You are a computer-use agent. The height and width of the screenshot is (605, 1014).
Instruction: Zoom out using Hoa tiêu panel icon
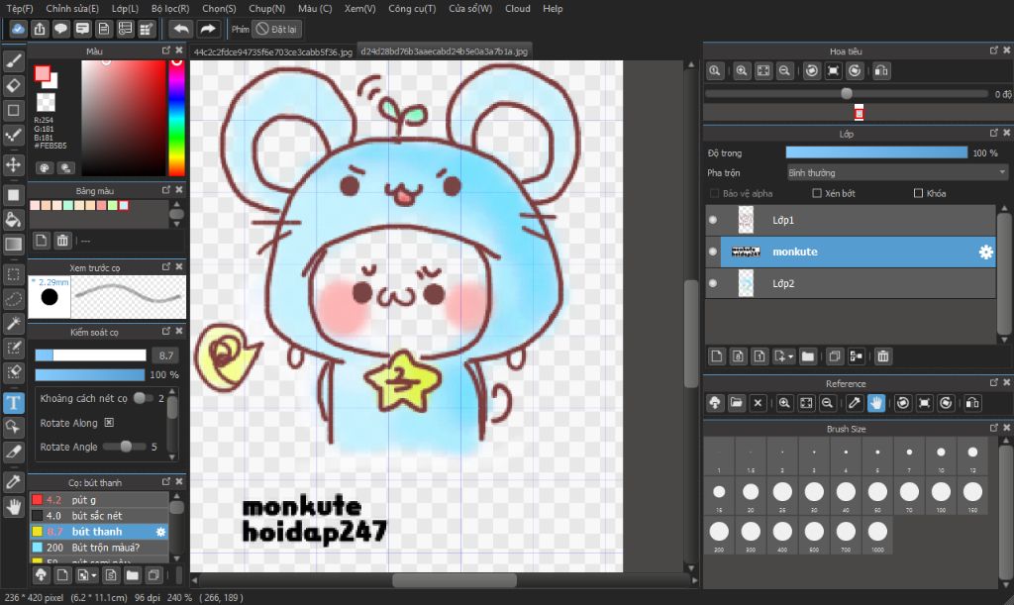(x=784, y=71)
